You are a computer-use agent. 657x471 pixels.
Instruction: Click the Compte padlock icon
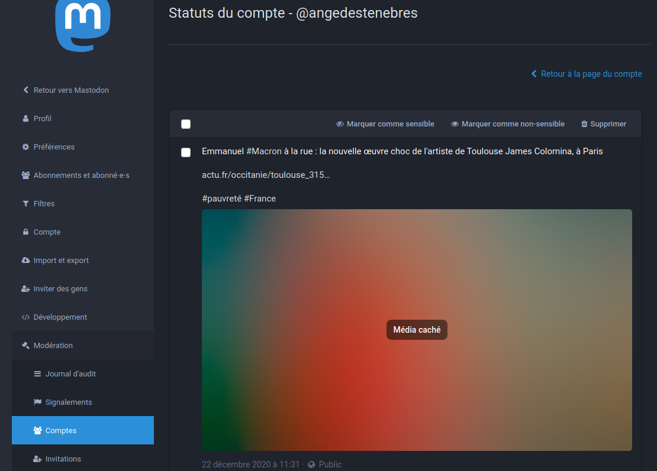[25, 232]
